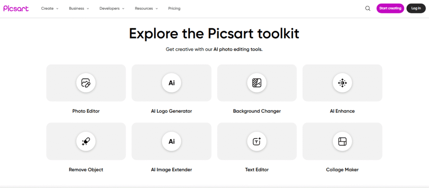Image resolution: width=429 pixels, height=188 pixels.
Task: Click the 'AI photo editing tools' text
Action: pos(238,50)
